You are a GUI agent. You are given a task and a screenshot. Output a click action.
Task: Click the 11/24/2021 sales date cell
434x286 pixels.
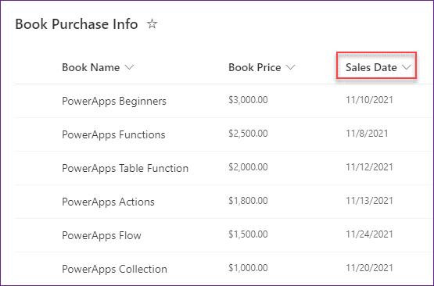(370, 234)
